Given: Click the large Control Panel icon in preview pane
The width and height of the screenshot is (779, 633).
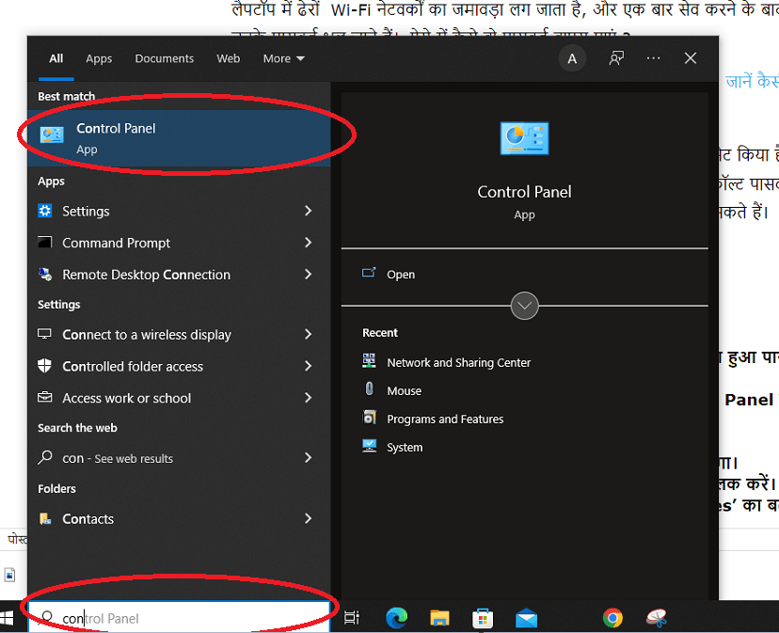Looking at the screenshot, I should pos(524,138).
